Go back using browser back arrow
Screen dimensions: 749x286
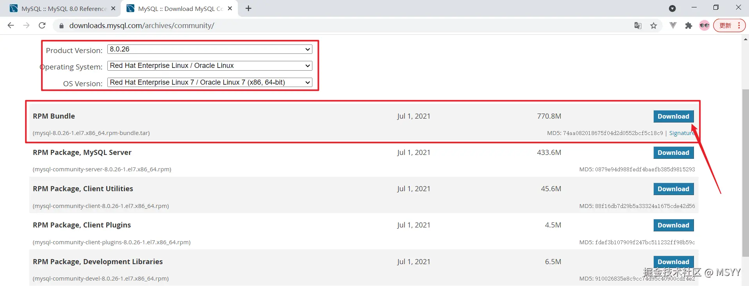(x=11, y=25)
